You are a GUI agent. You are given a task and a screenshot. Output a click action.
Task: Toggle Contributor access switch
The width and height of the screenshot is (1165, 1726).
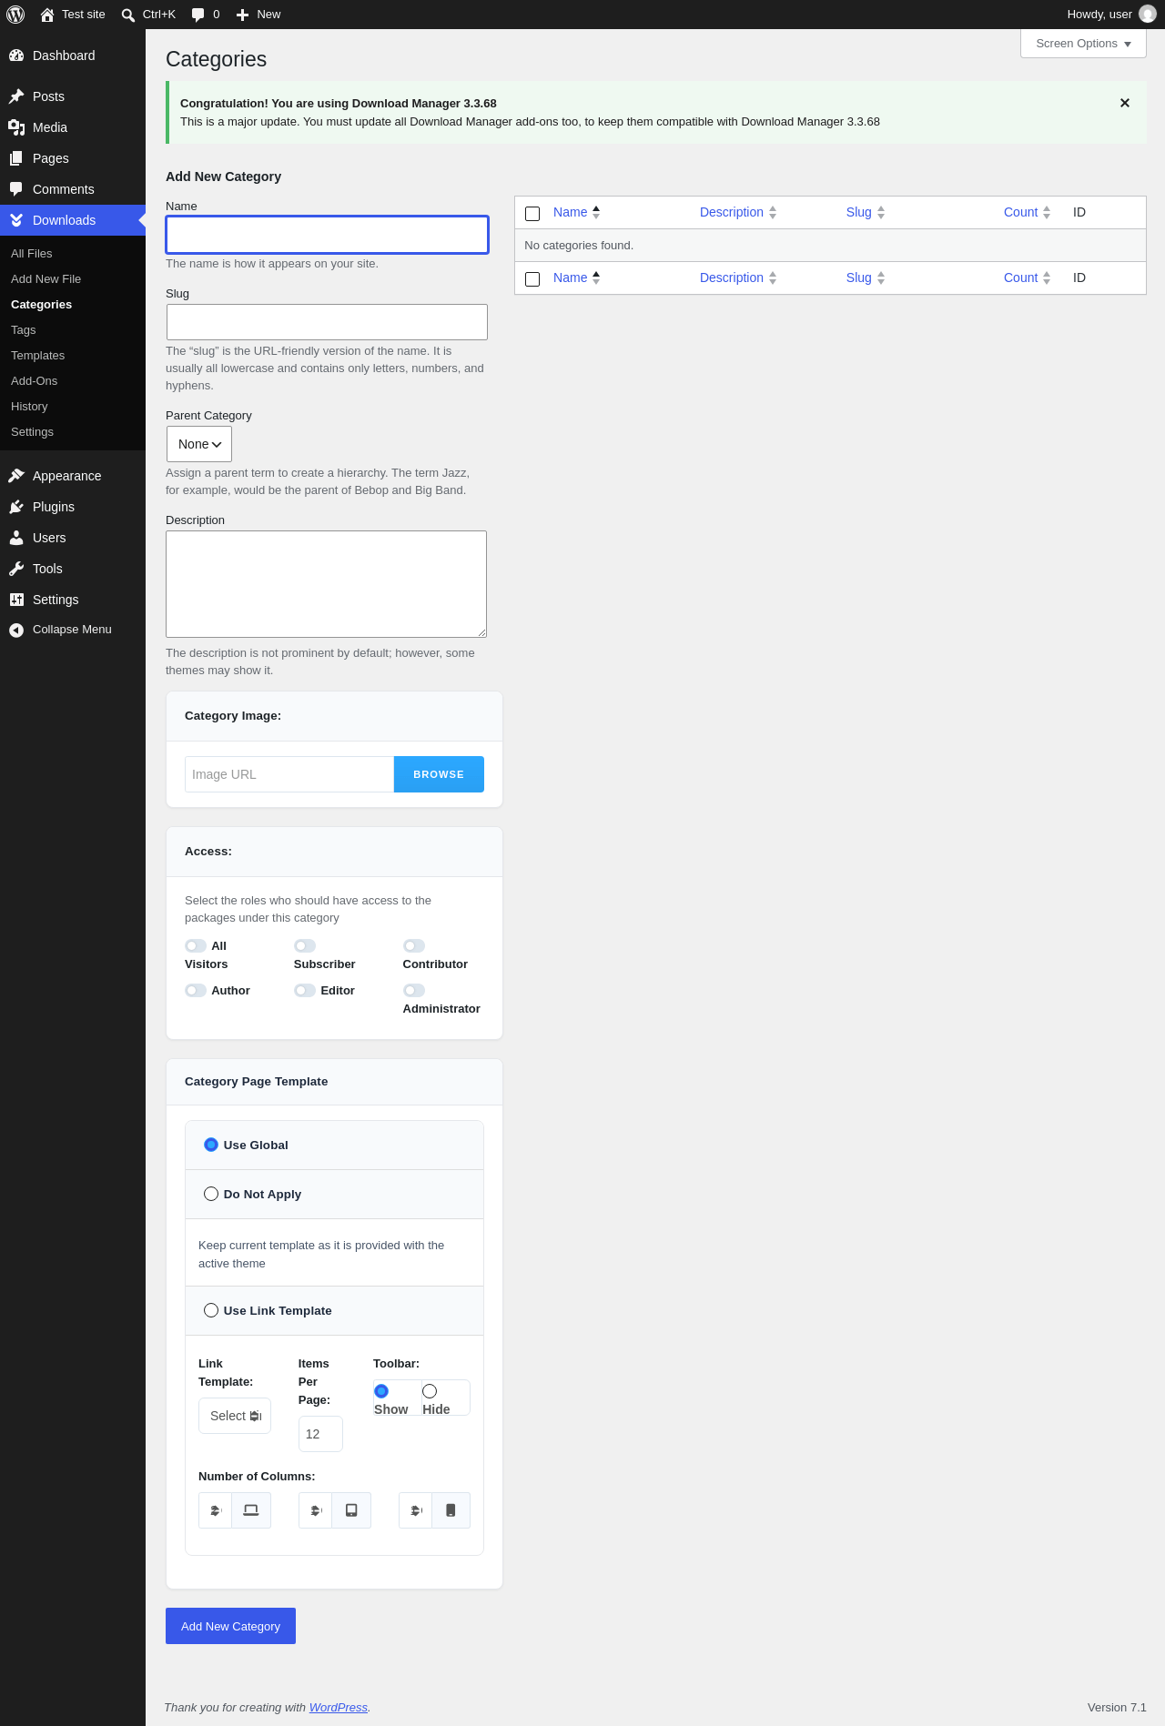(x=414, y=946)
